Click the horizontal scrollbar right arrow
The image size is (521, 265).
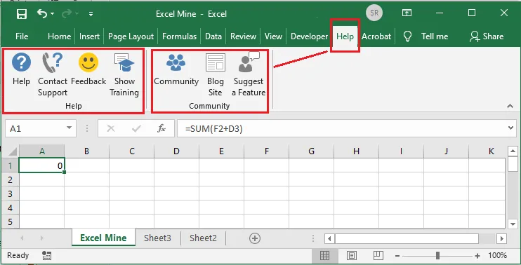coord(502,238)
